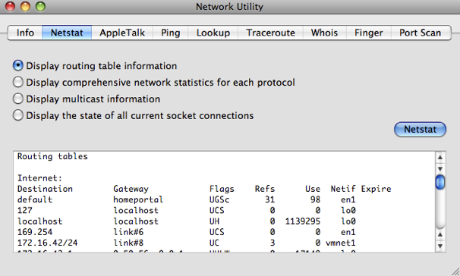Image resolution: width=460 pixels, height=276 pixels.
Task: Click the 'Gateway' column header text
Action: click(x=131, y=189)
